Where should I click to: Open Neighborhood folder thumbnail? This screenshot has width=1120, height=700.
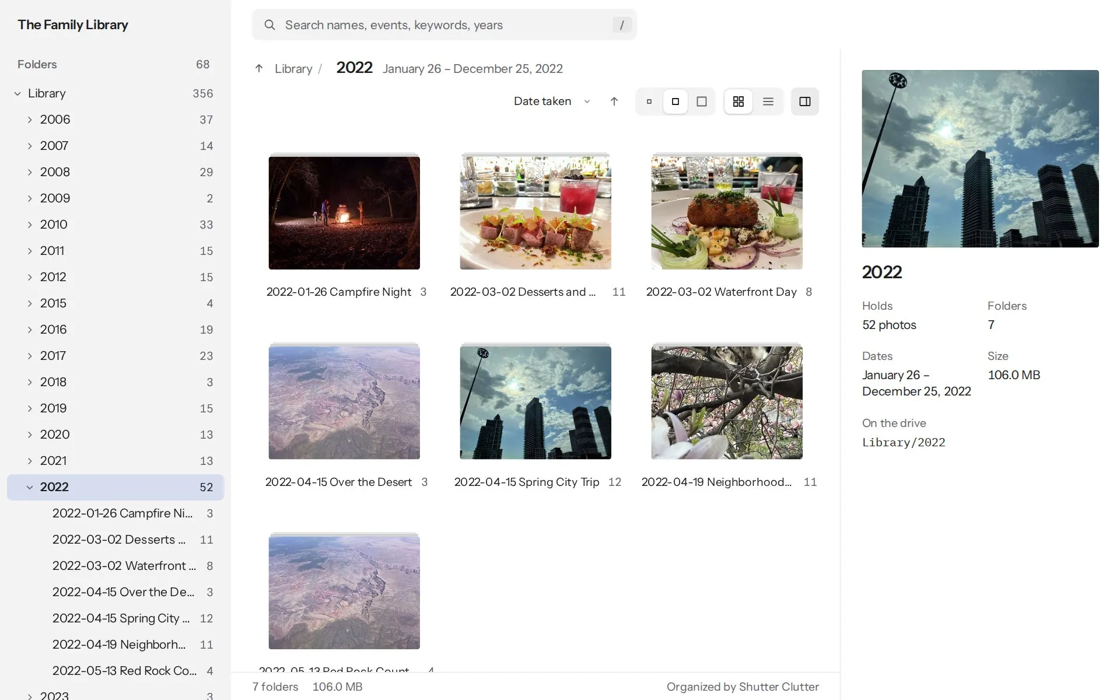pos(727,402)
